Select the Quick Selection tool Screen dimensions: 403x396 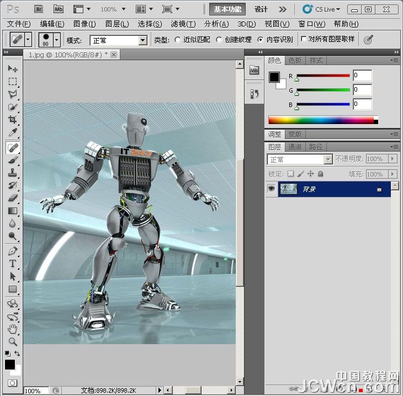click(12, 107)
